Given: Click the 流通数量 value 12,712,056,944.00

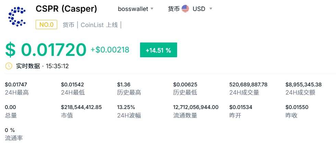Looking at the screenshot, I should pyautogui.click(x=196, y=107).
